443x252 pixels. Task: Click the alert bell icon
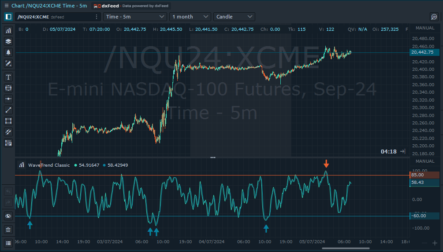(8, 52)
